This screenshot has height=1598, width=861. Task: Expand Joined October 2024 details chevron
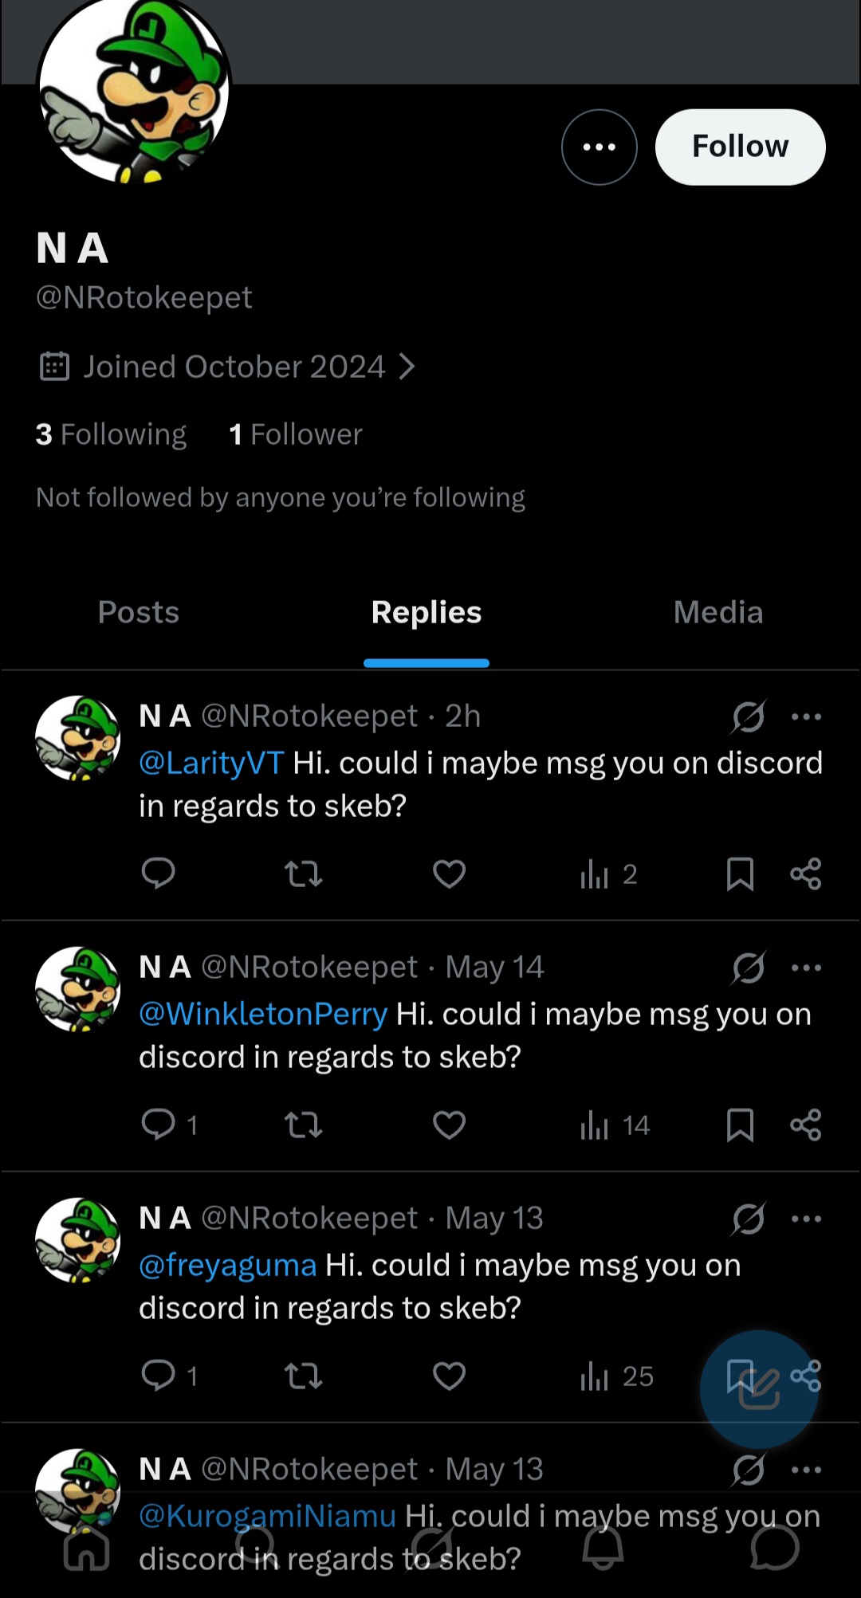pyautogui.click(x=407, y=367)
